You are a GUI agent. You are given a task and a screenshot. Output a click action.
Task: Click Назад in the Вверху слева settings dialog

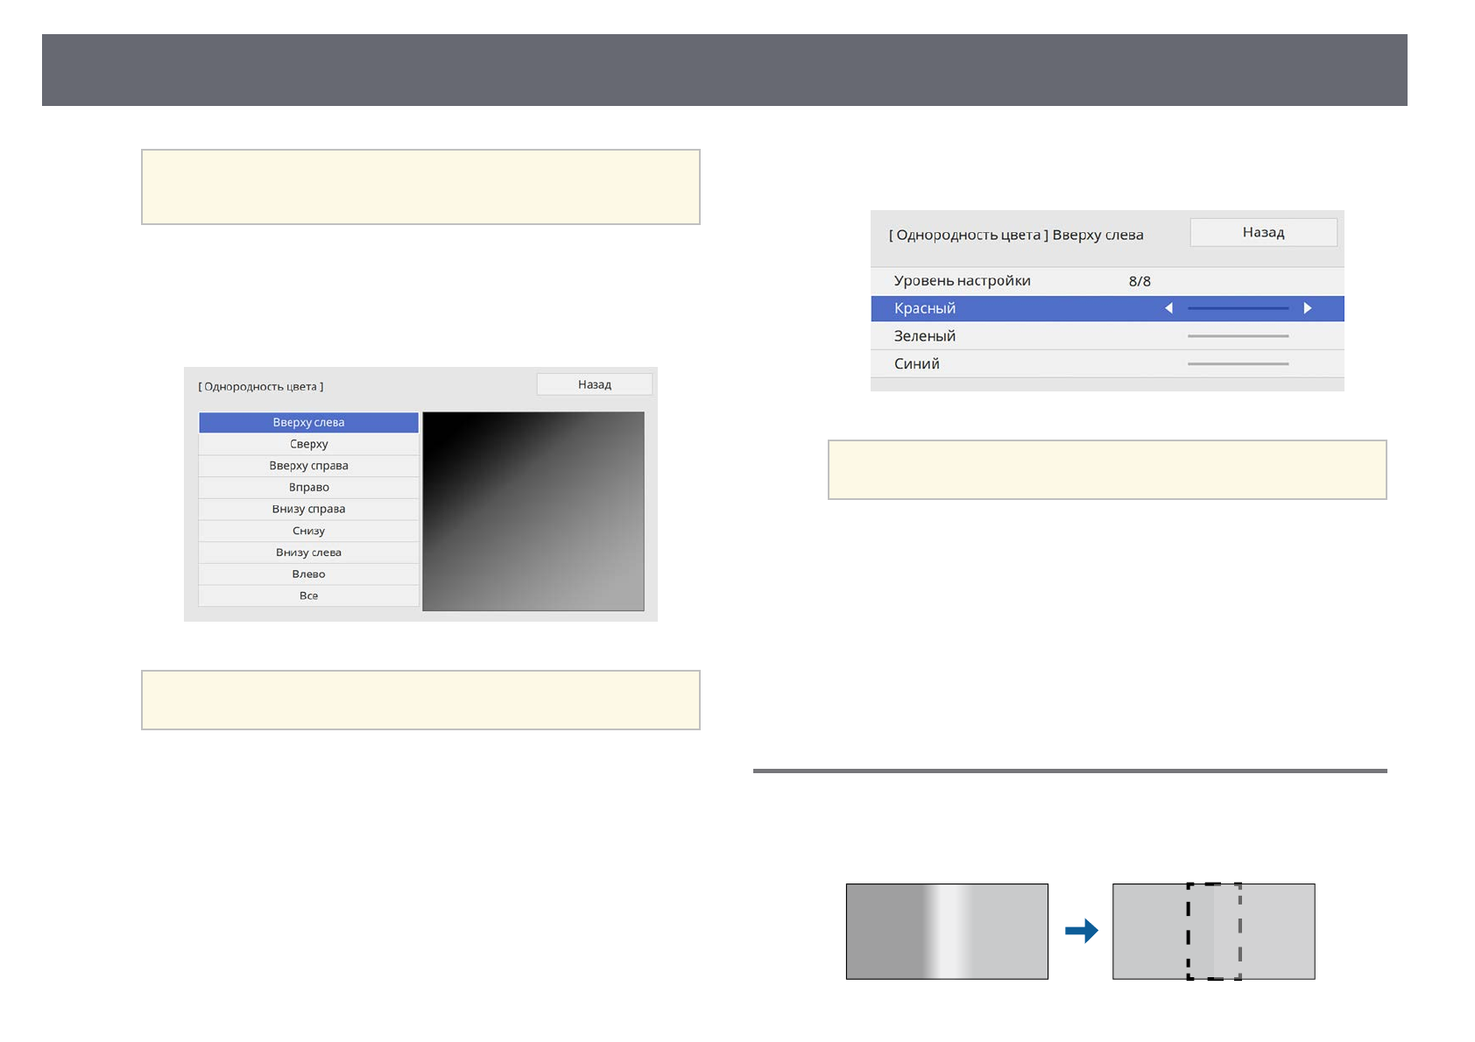click(x=1262, y=233)
